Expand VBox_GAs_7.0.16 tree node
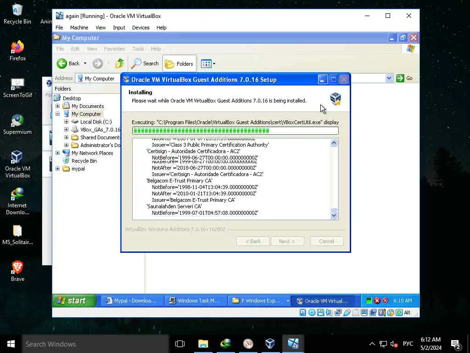Image resolution: width=470 pixels, height=353 pixels. click(66, 129)
